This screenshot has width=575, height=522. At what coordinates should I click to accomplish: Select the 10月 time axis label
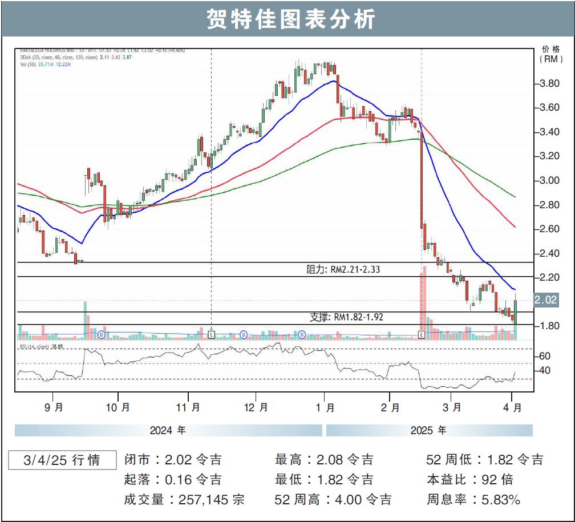click(118, 407)
